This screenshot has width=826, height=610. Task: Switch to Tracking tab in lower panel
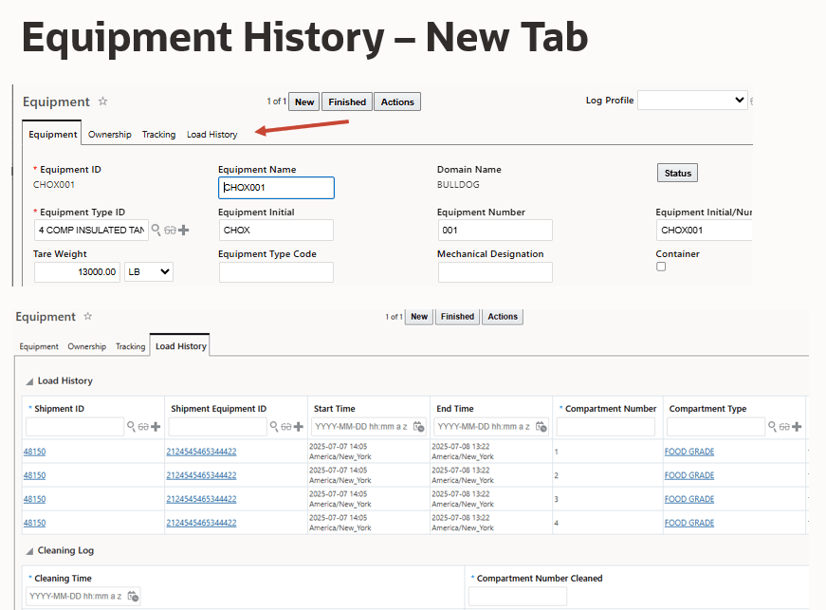click(130, 346)
